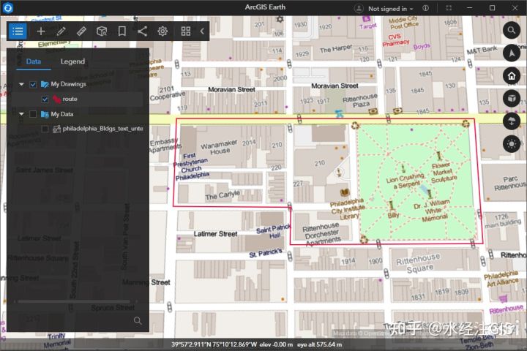Screen dimensions: 527x351
Task: Click The Carlyle building label
Action: tap(223, 195)
